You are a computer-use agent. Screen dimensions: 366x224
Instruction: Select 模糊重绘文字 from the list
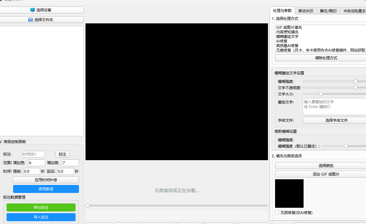tap(287, 36)
